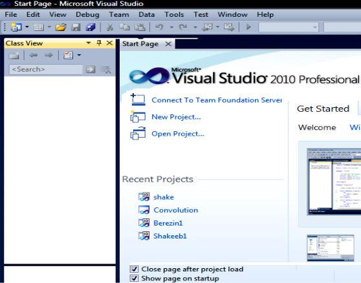This screenshot has width=361, height=283.
Task: Open the New Project icon dropdown arrow
Action: 27,27
